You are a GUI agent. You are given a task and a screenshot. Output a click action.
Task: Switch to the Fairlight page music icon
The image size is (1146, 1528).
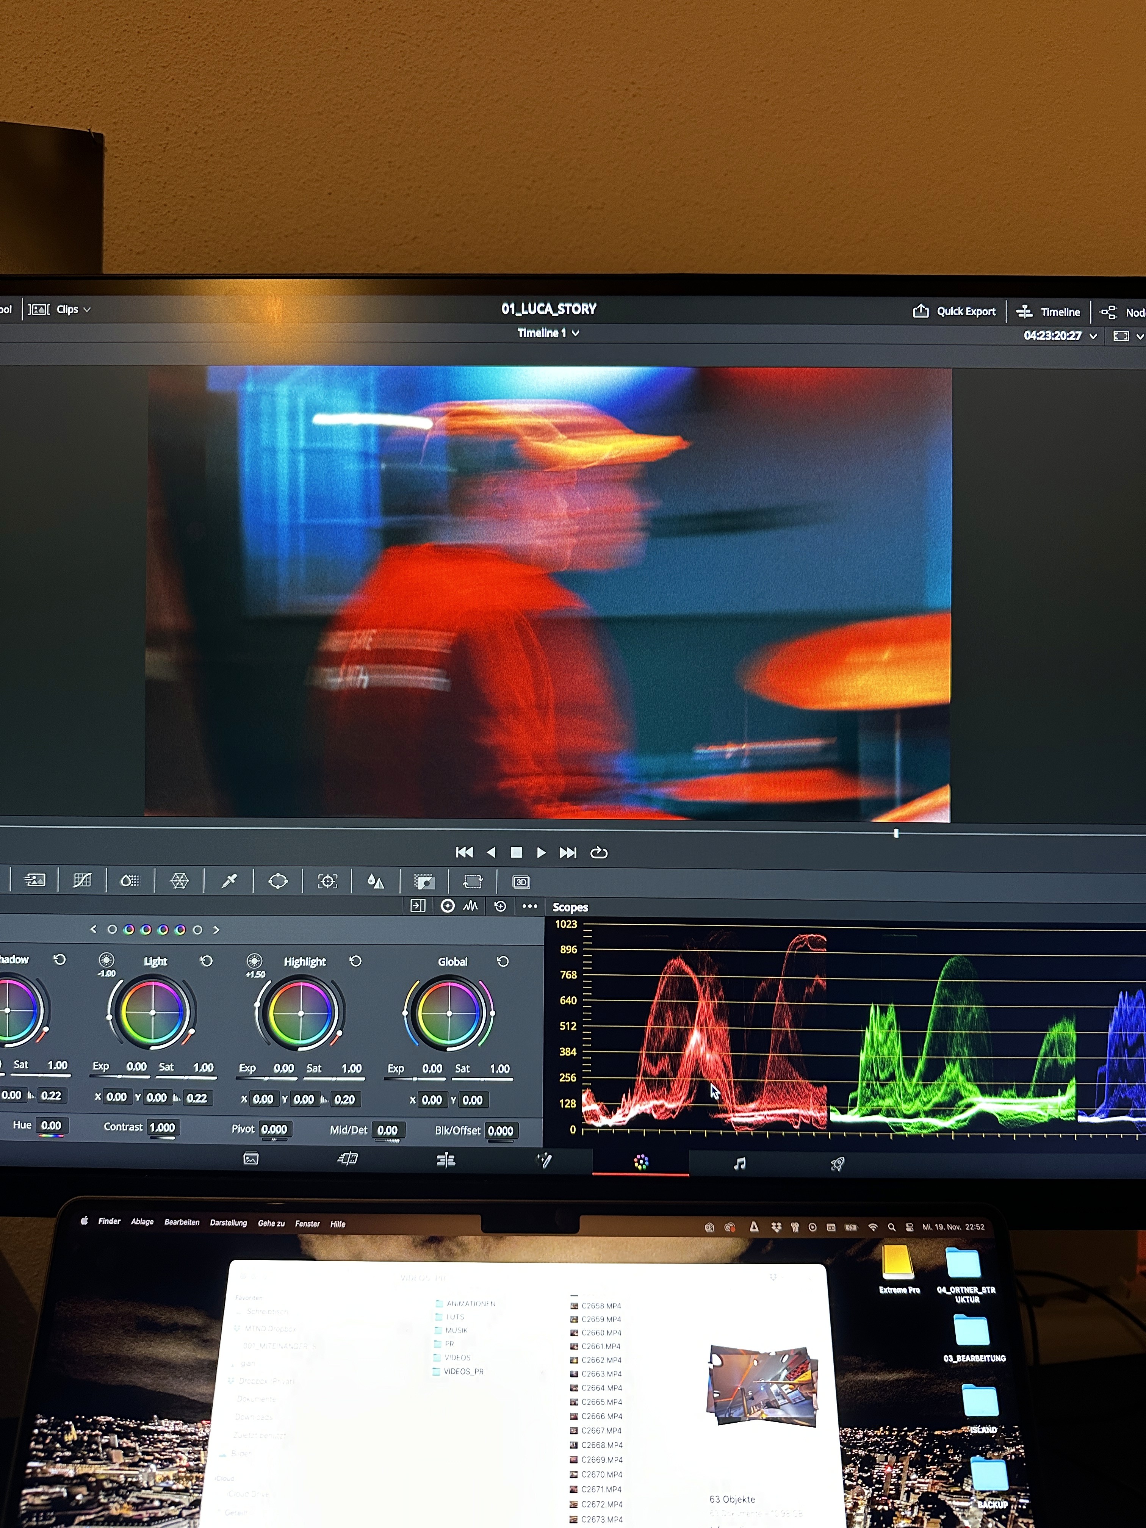pyautogui.click(x=739, y=1164)
